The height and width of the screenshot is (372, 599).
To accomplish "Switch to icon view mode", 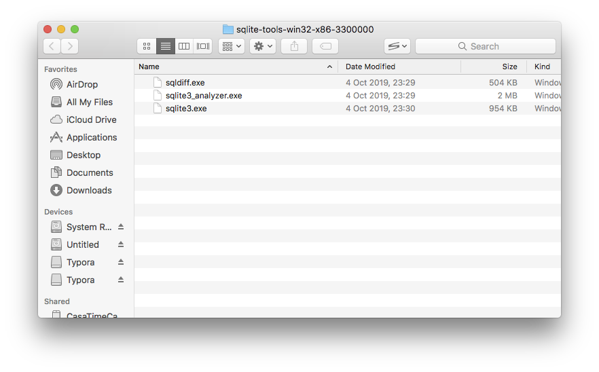I will [147, 46].
